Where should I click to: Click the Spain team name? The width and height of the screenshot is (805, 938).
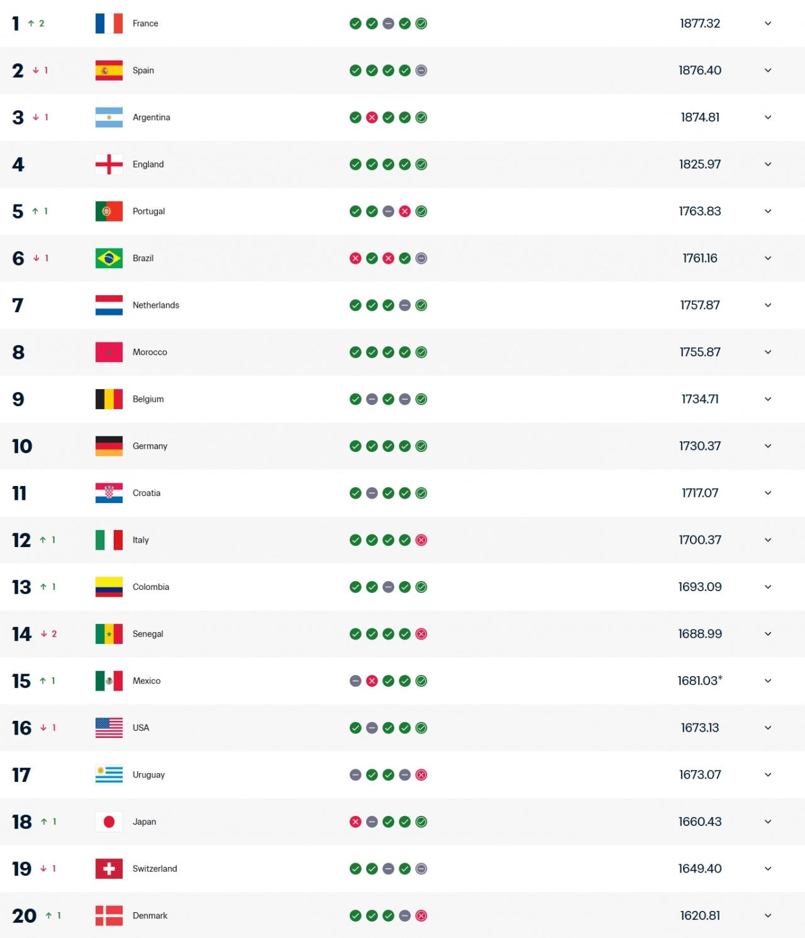pyautogui.click(x=143, y=71)
